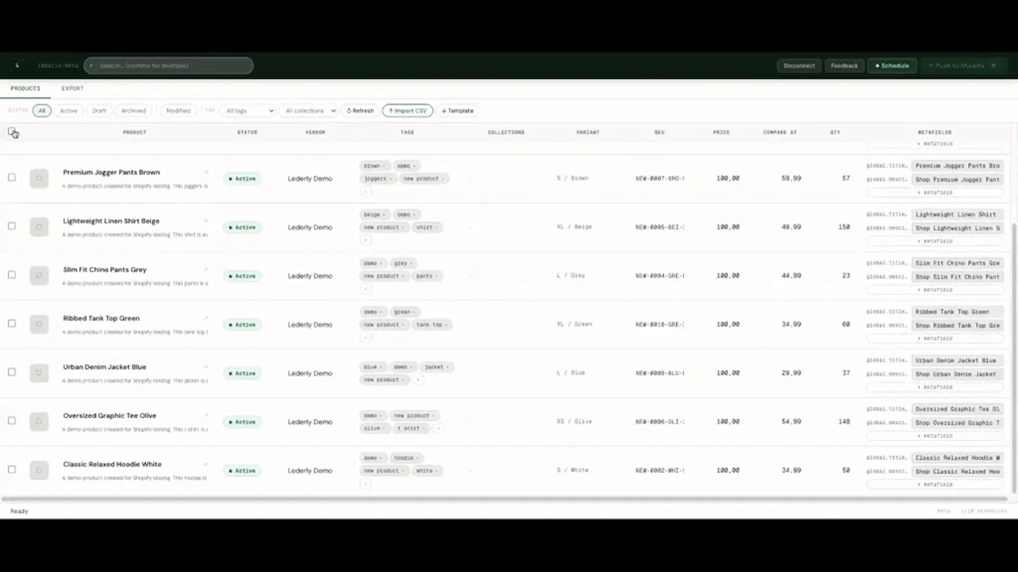Click the Lederly logo icon in header
The height and width of the screenshot is (572, 1018).
click(x=17, y=65)
